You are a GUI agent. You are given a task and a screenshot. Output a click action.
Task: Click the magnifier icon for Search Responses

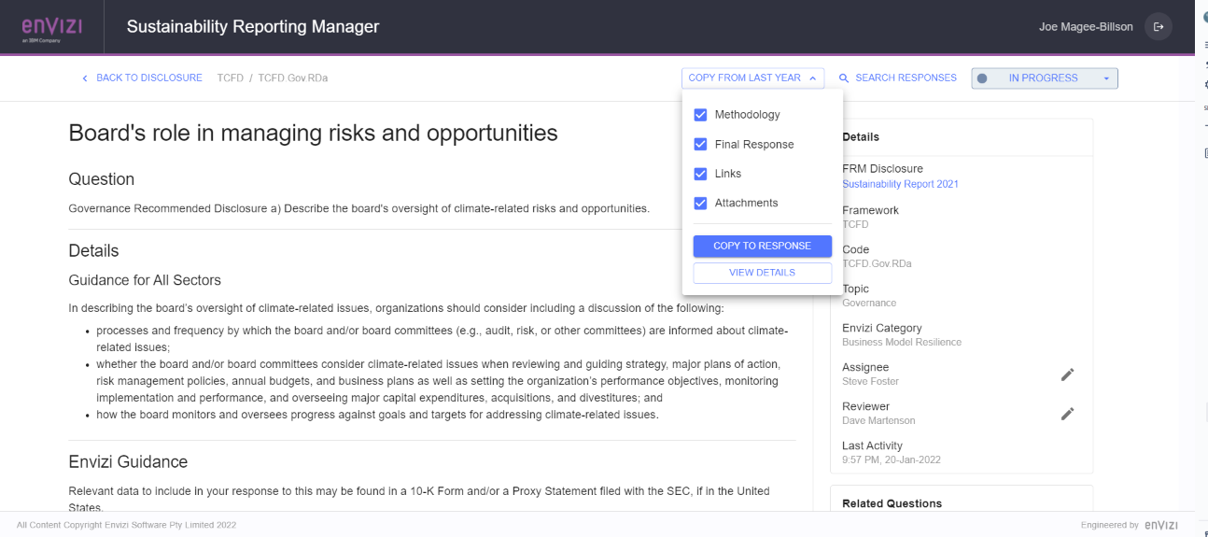click(844, 78)
